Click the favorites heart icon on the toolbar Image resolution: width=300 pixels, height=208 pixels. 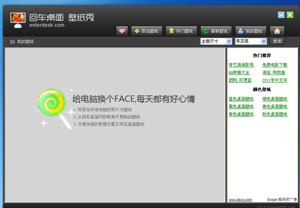(122, 31)
